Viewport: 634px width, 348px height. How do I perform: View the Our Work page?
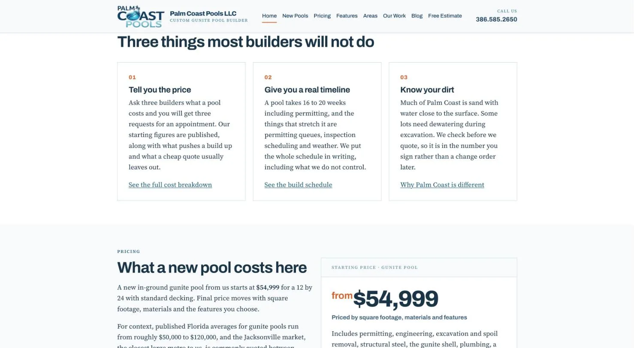(394, 16)
